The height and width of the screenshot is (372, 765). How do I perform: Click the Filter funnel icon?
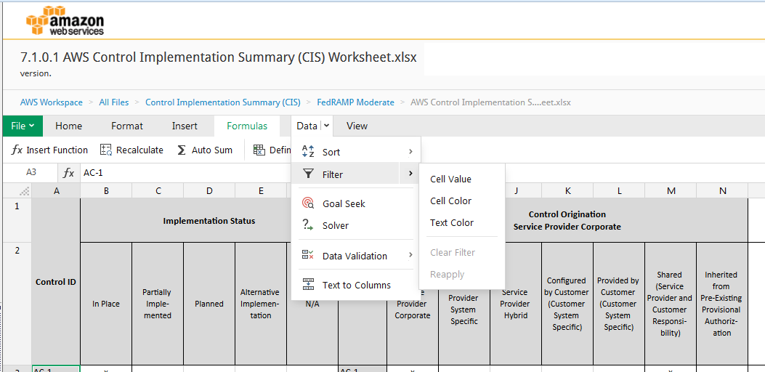tap(308, 174)
